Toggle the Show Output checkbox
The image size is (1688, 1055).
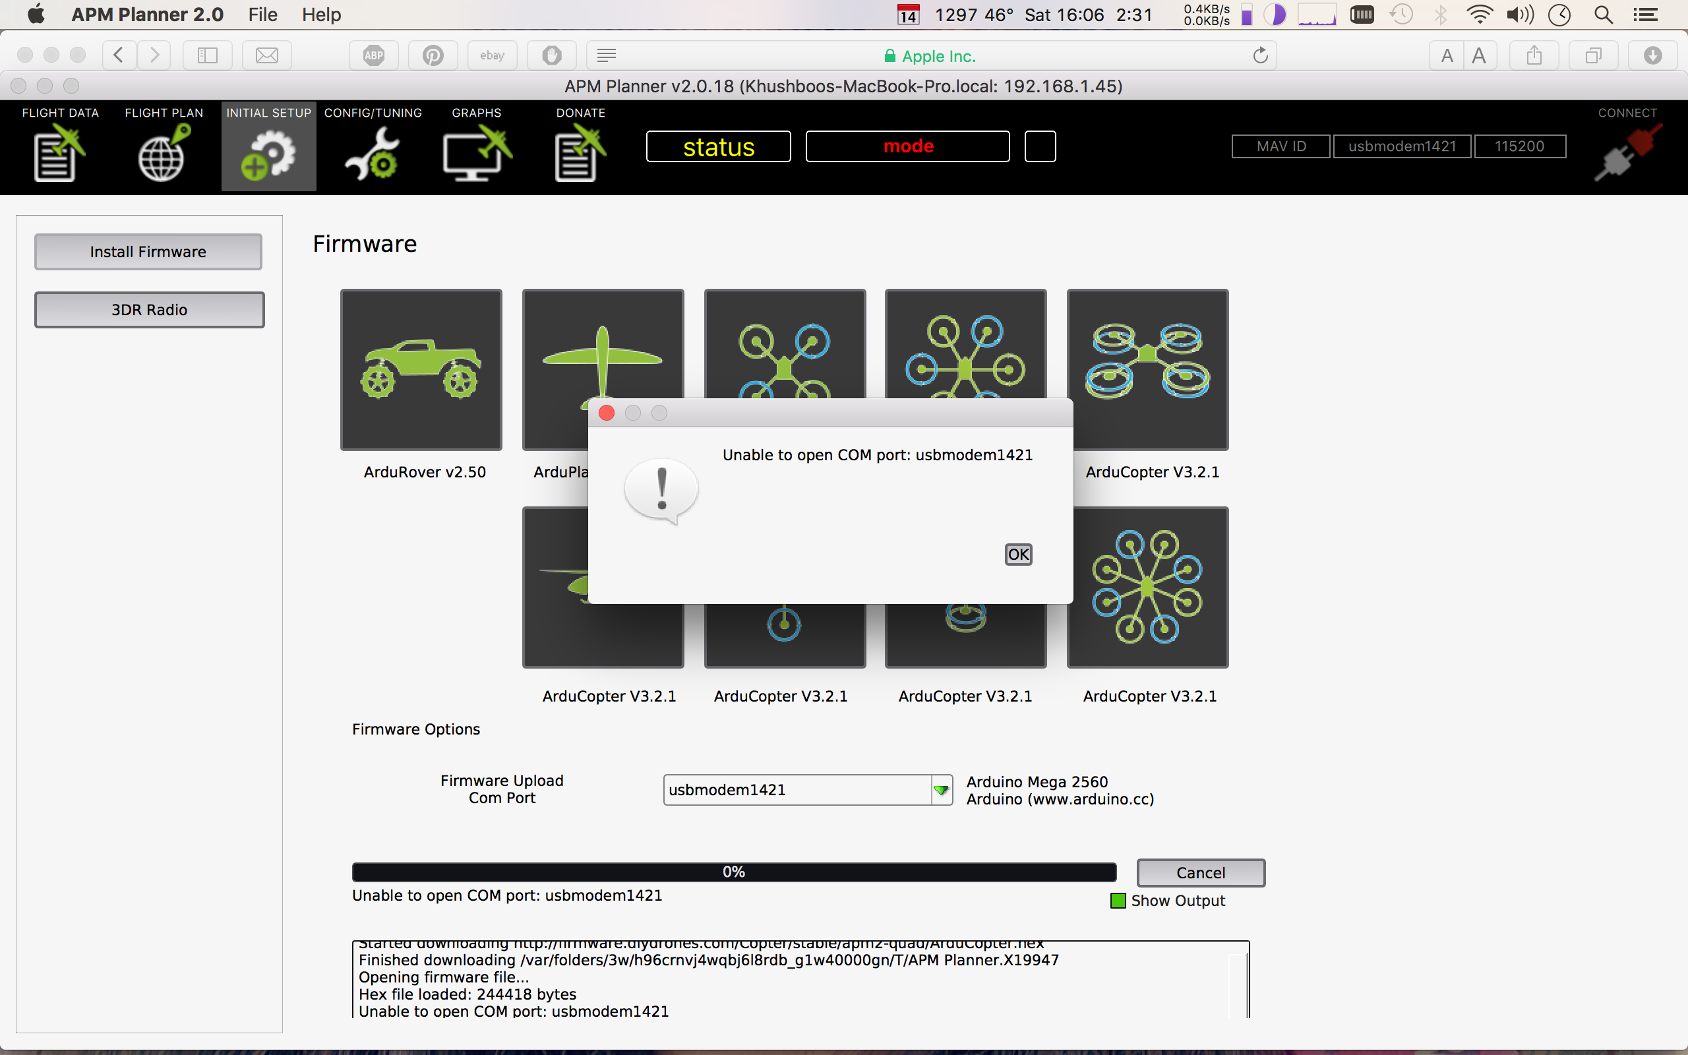point(1118,901)
